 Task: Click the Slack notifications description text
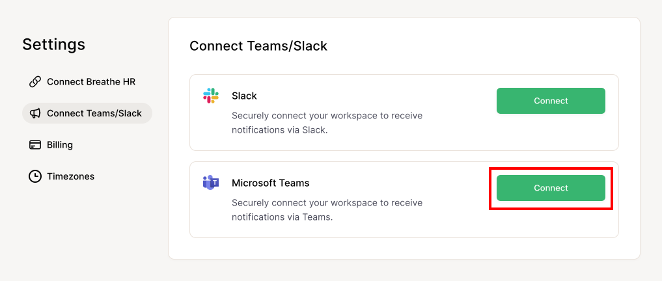pyautogui.click(x=327, y=123)
